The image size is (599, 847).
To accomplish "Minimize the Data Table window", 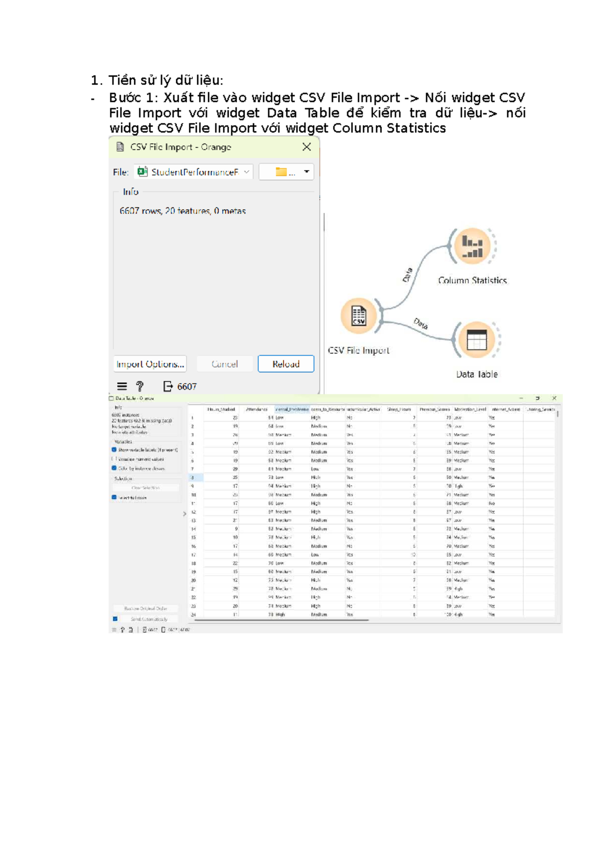I will point(521,398).
